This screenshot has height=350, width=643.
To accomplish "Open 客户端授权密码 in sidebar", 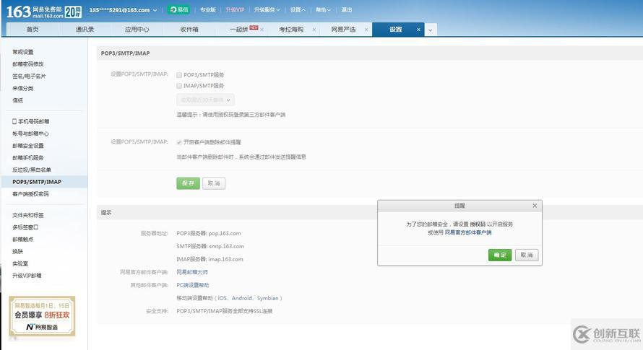I will 30,194.
